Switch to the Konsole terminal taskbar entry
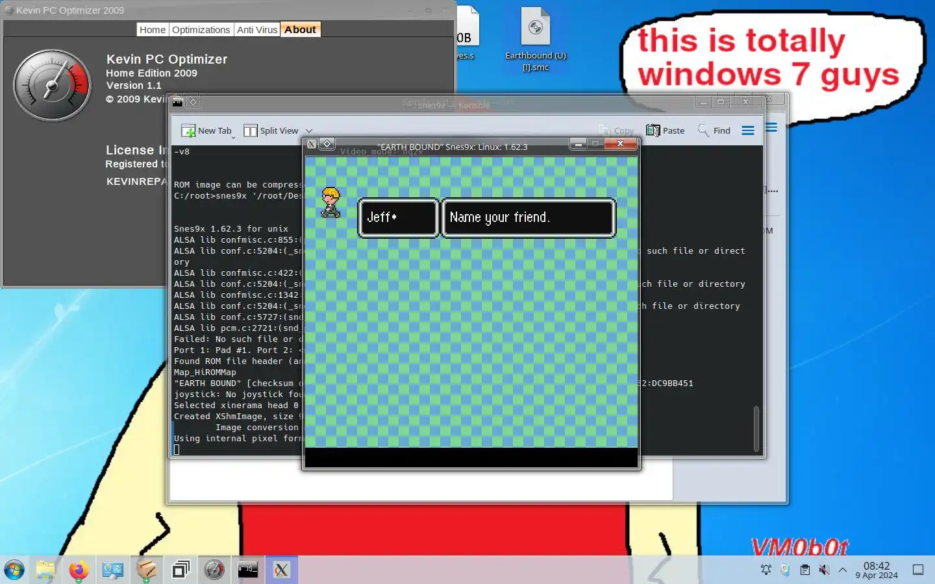This screenshot has width=935, height=584. [x=248, y=570]
